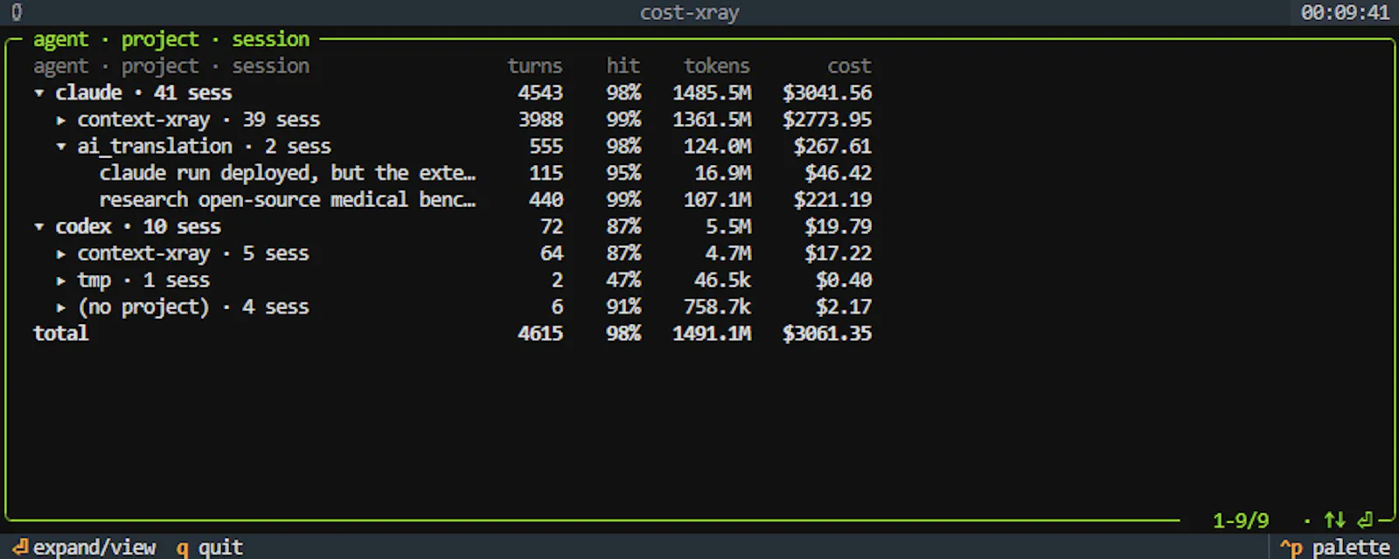Select the claude · 41 sess row label

143,93
